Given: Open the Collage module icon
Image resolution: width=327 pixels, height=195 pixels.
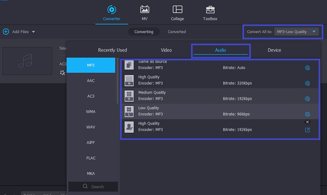Looking at the screenshot, I should tap(177, 9).
